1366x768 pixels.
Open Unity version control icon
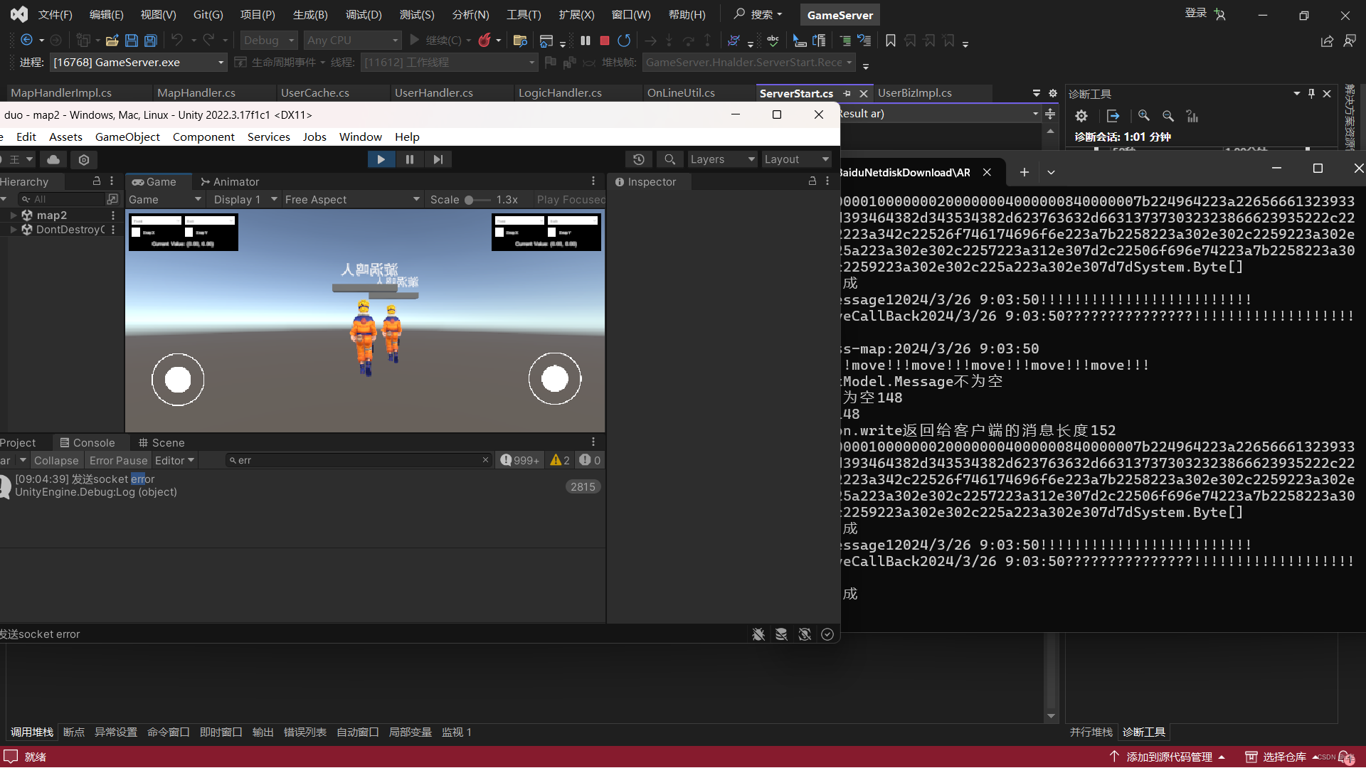tap(84, 159)
